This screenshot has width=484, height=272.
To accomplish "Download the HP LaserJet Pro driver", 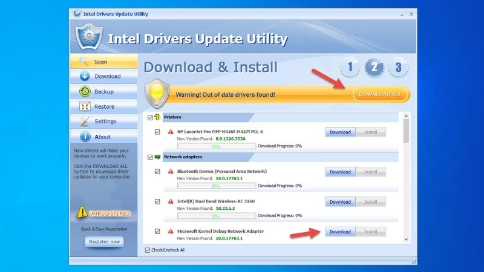I will [x=340, y=132].
